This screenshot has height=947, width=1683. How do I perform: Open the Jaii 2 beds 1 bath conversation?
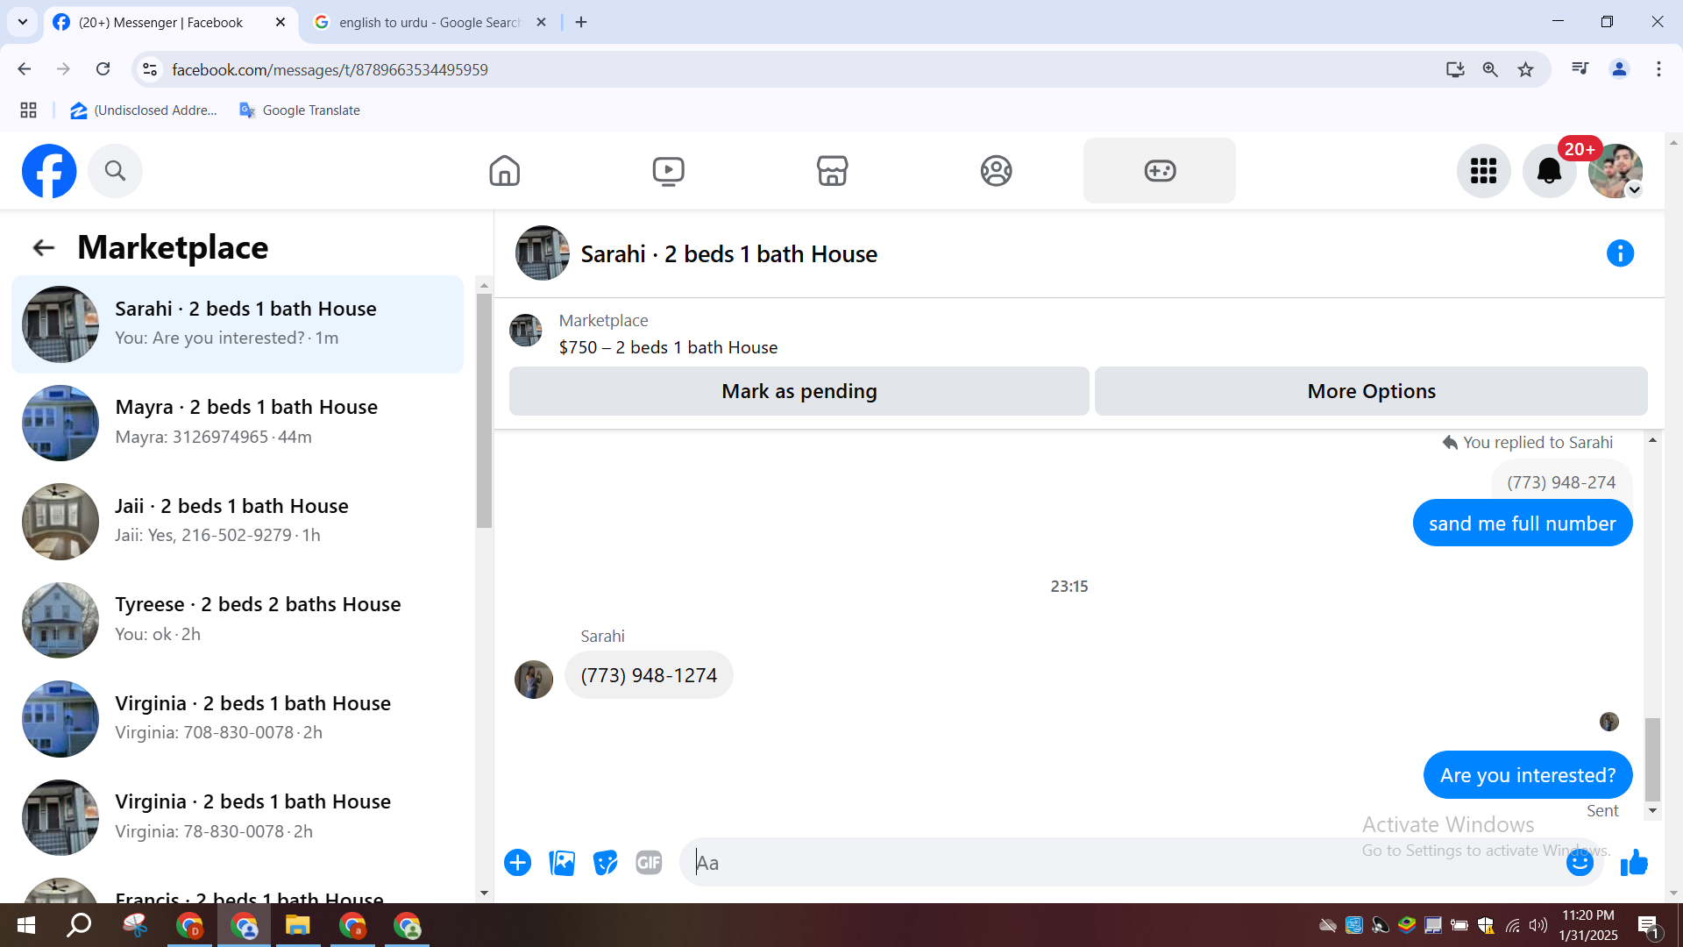point(238,522)
